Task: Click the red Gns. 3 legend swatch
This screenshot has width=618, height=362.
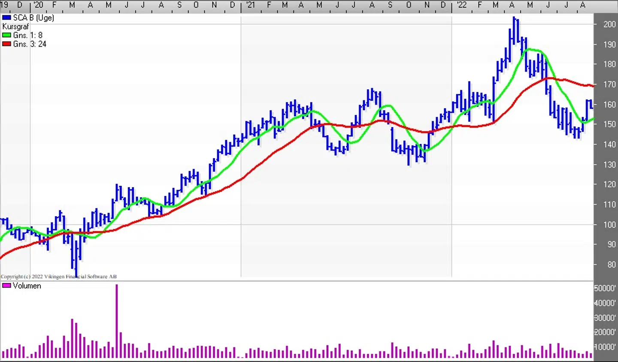Action: pos(6,44)
